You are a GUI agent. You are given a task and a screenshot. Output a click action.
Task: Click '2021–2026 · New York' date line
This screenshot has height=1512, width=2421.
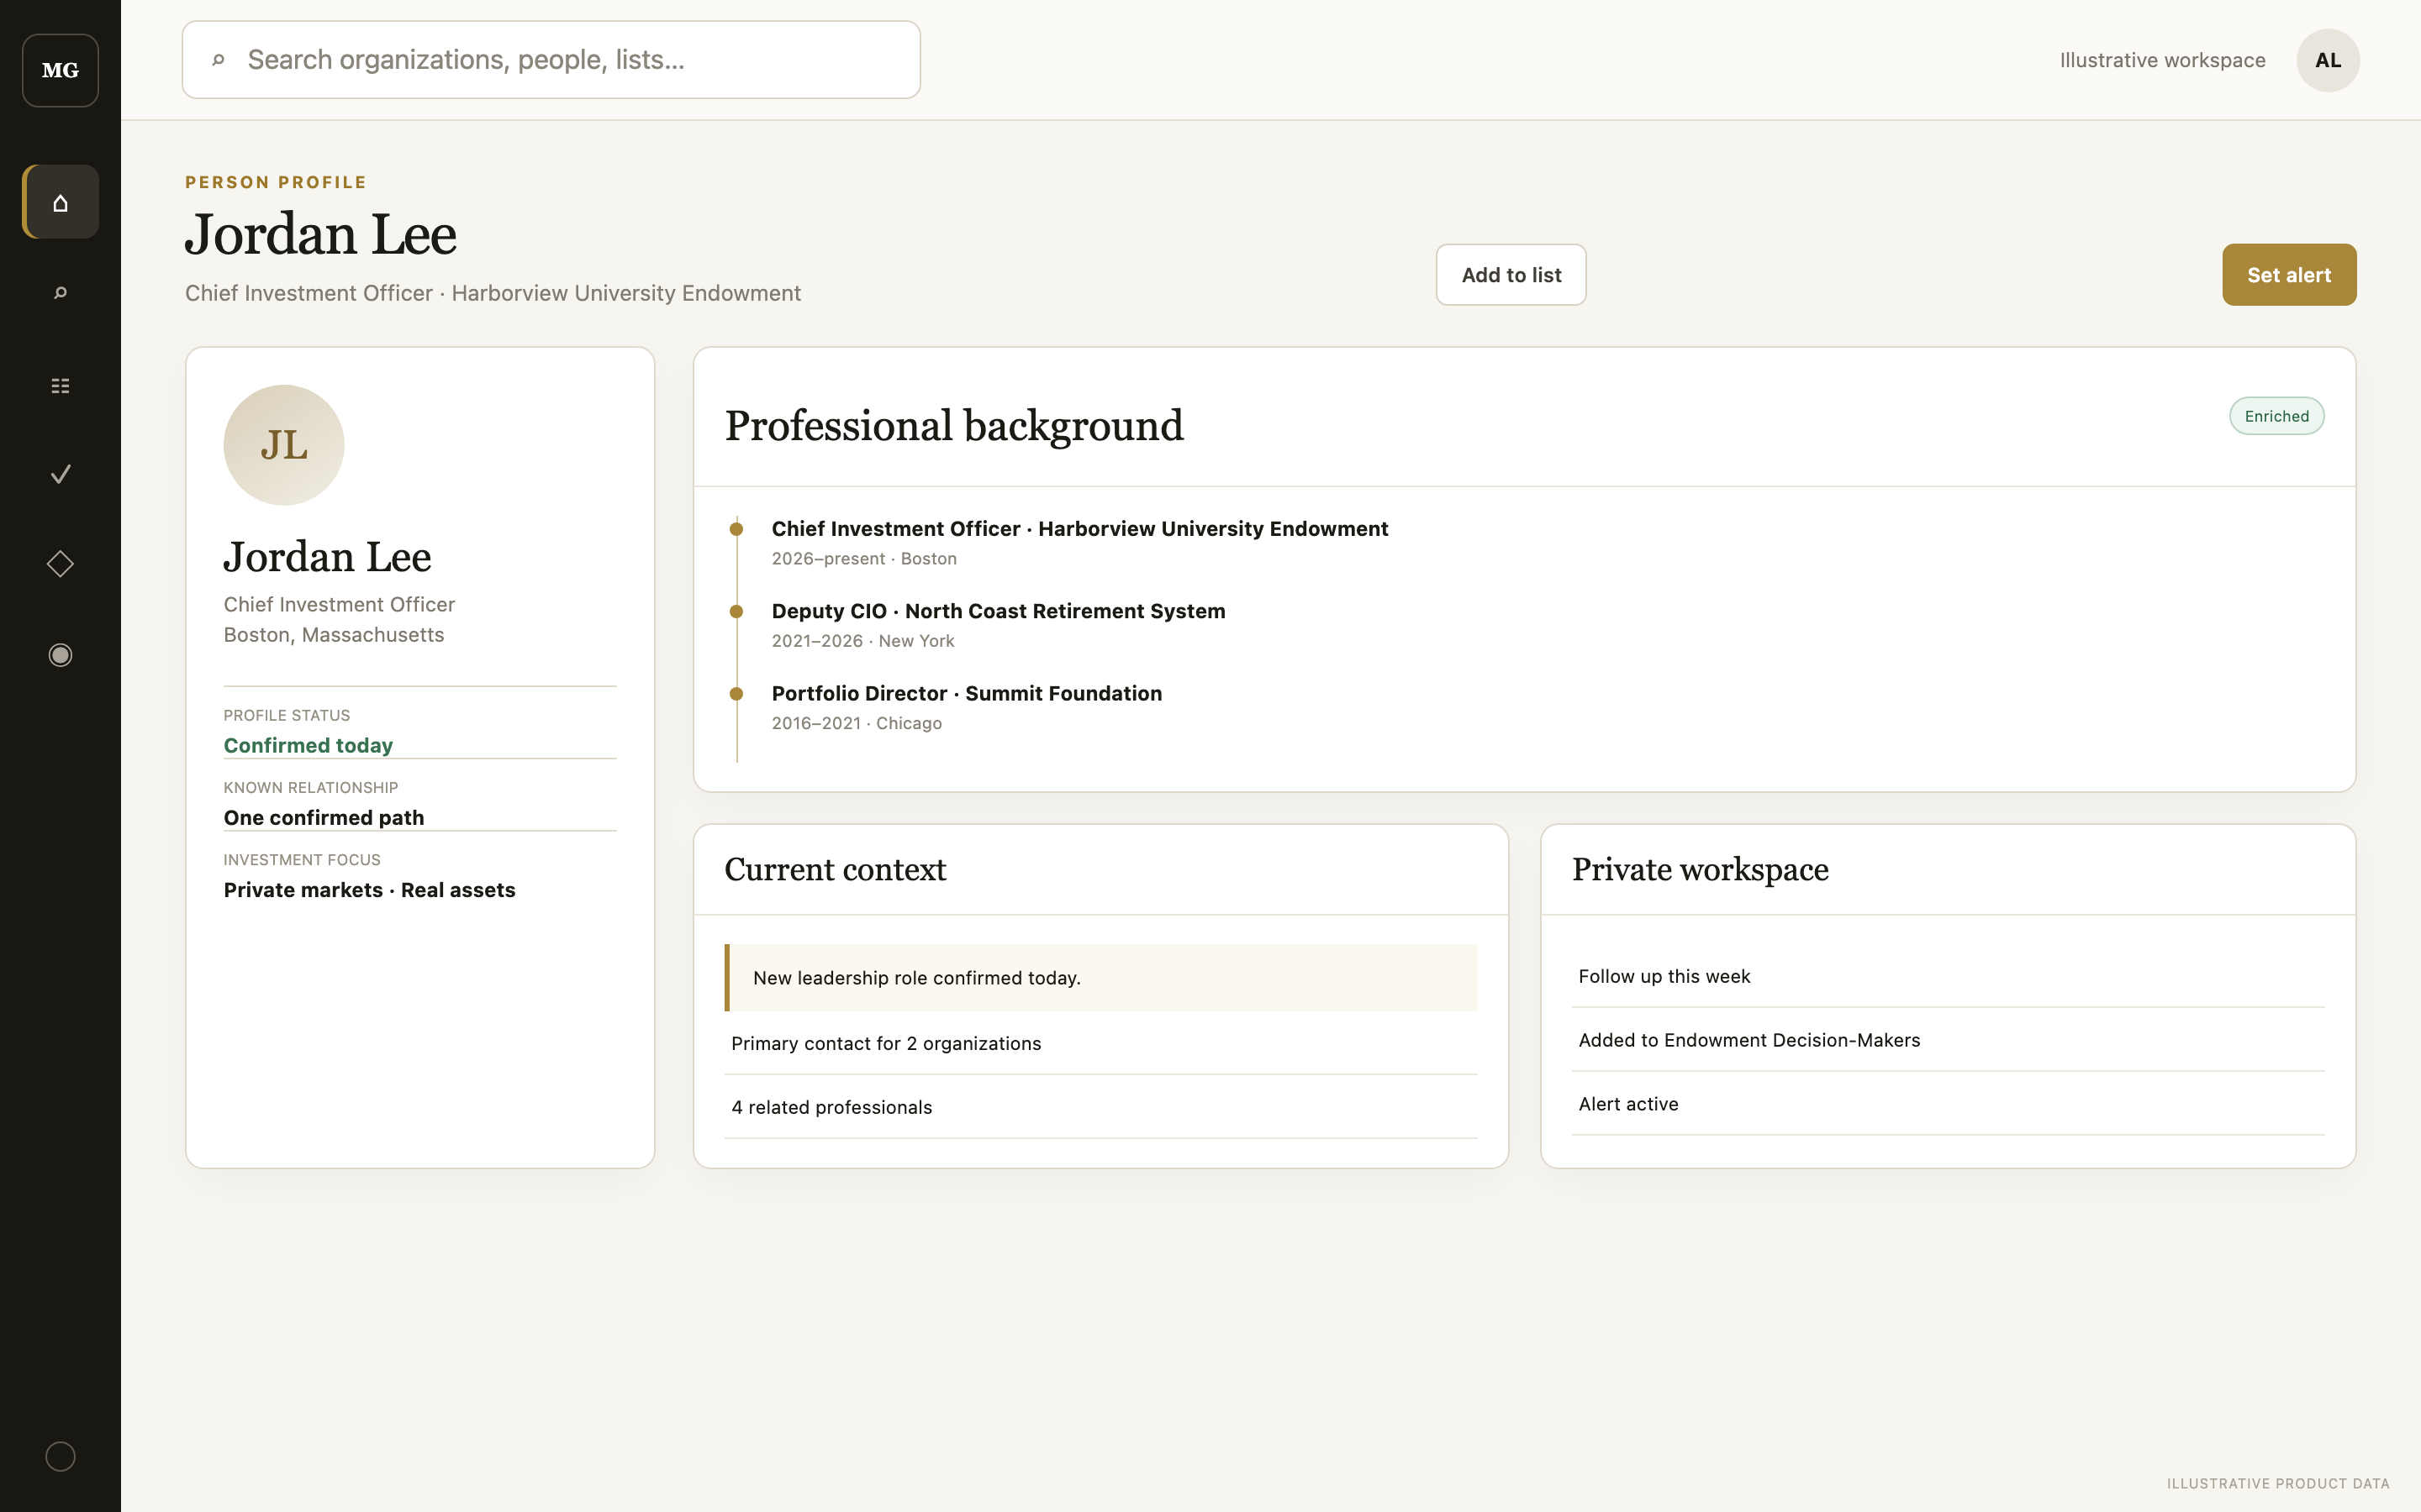coord(862,641)
